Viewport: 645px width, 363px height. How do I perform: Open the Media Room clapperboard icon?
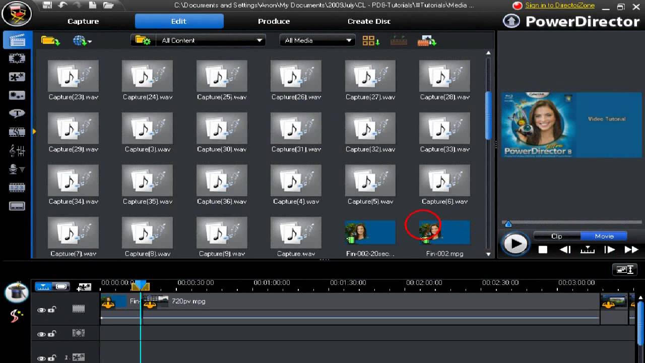point(17,40)
